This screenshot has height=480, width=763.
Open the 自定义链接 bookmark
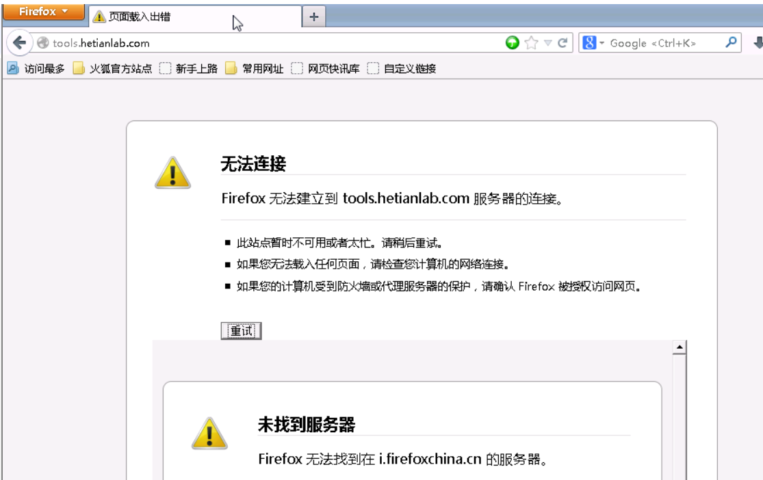click(402, 68)
